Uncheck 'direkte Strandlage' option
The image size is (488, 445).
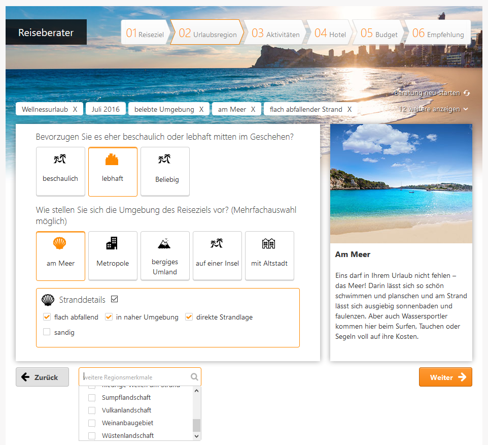click(189, 317)
